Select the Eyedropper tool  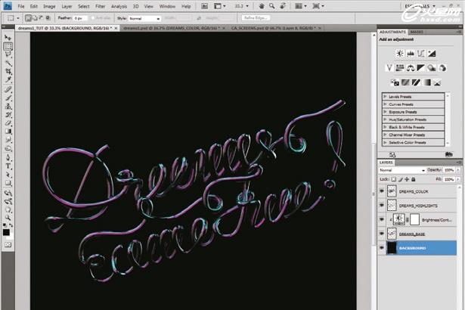(x=8, y=80)
